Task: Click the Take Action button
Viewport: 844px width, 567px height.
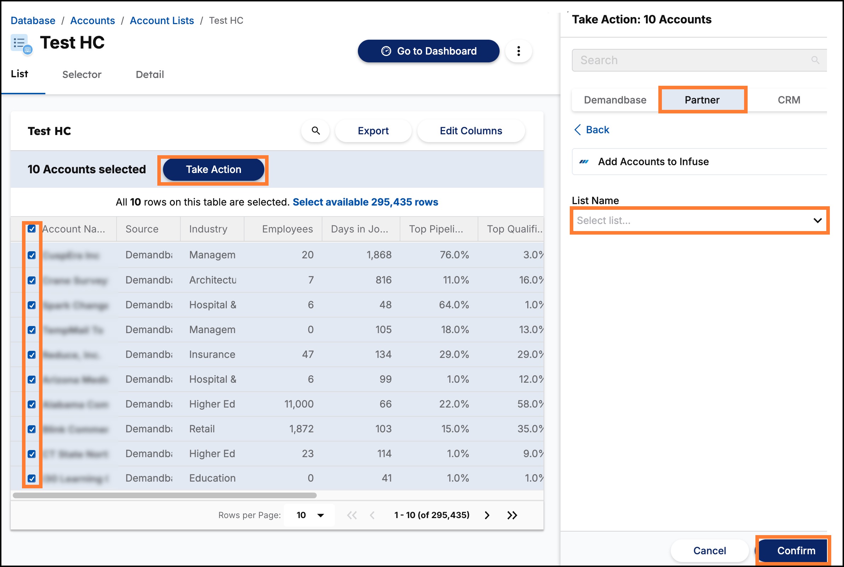Action: 213,169
